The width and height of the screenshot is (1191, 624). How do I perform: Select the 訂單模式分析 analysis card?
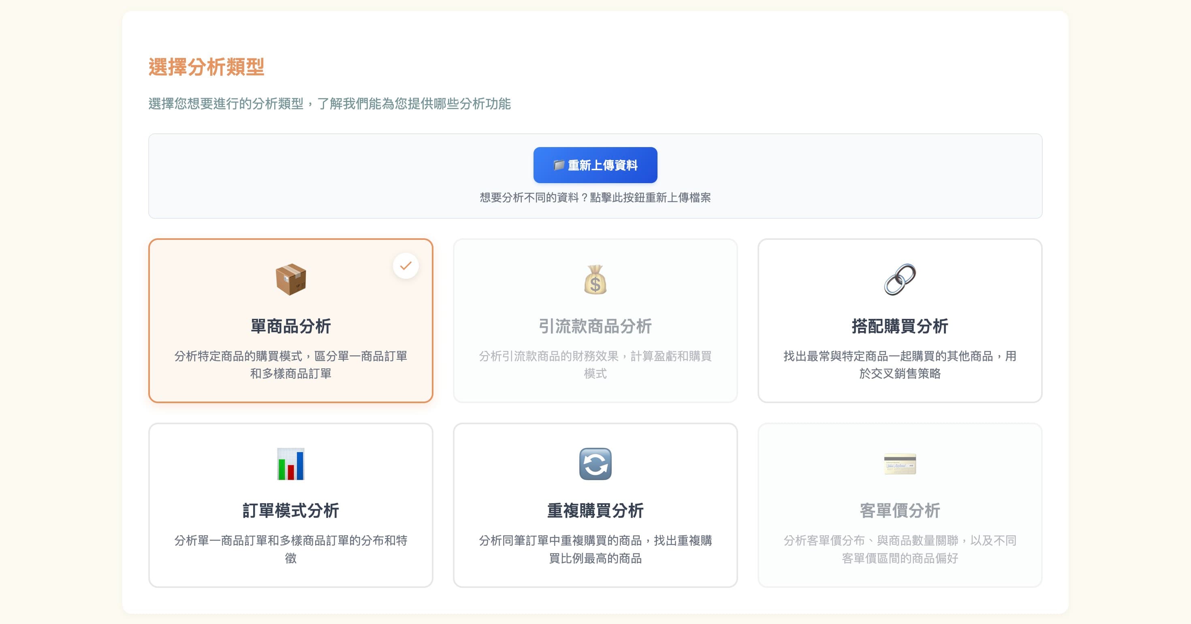tap(291, 504)
